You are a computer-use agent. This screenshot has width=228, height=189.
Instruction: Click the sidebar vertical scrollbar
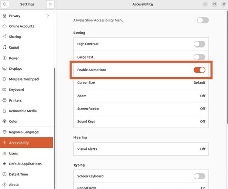point(54,128)
